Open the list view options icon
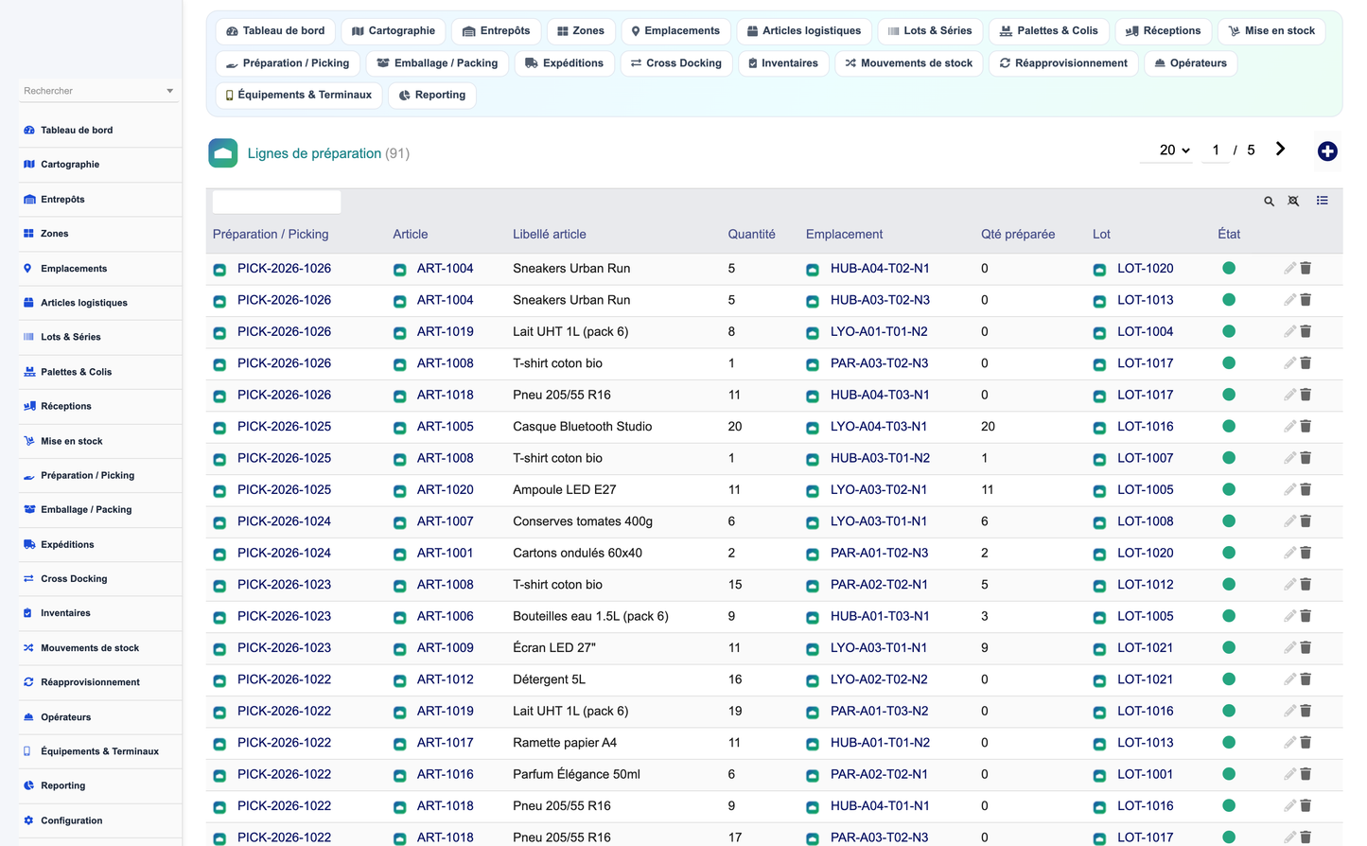Screen dimensions: 1367x846 (x=1322, y=201)
